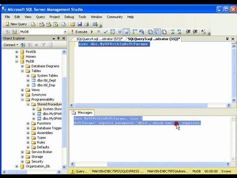
Task: Expand the Homeo database node
Action: click(17, 57)
